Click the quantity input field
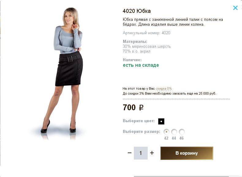 (x=141, y=153)
